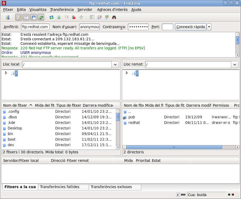Open the Connexió ràpida history dropdown
Image resolution: width=241 pixels, height=199 pixels.
click(x=209, y=27)
